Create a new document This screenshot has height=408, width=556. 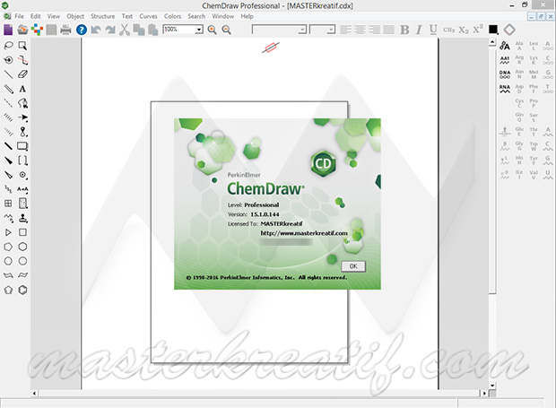(x=8, y=30)
